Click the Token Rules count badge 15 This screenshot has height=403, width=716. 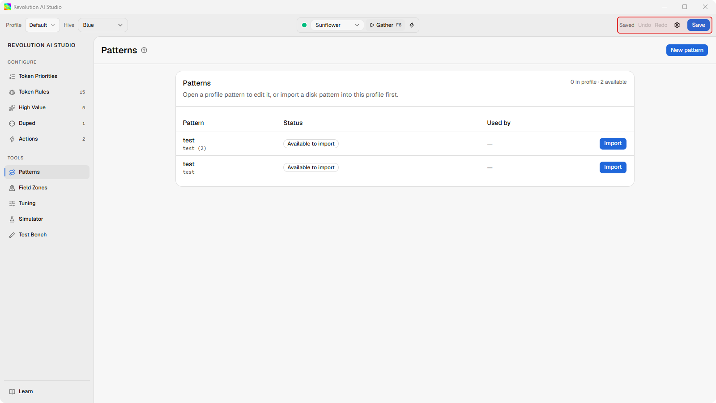click(x=82, y=92)
